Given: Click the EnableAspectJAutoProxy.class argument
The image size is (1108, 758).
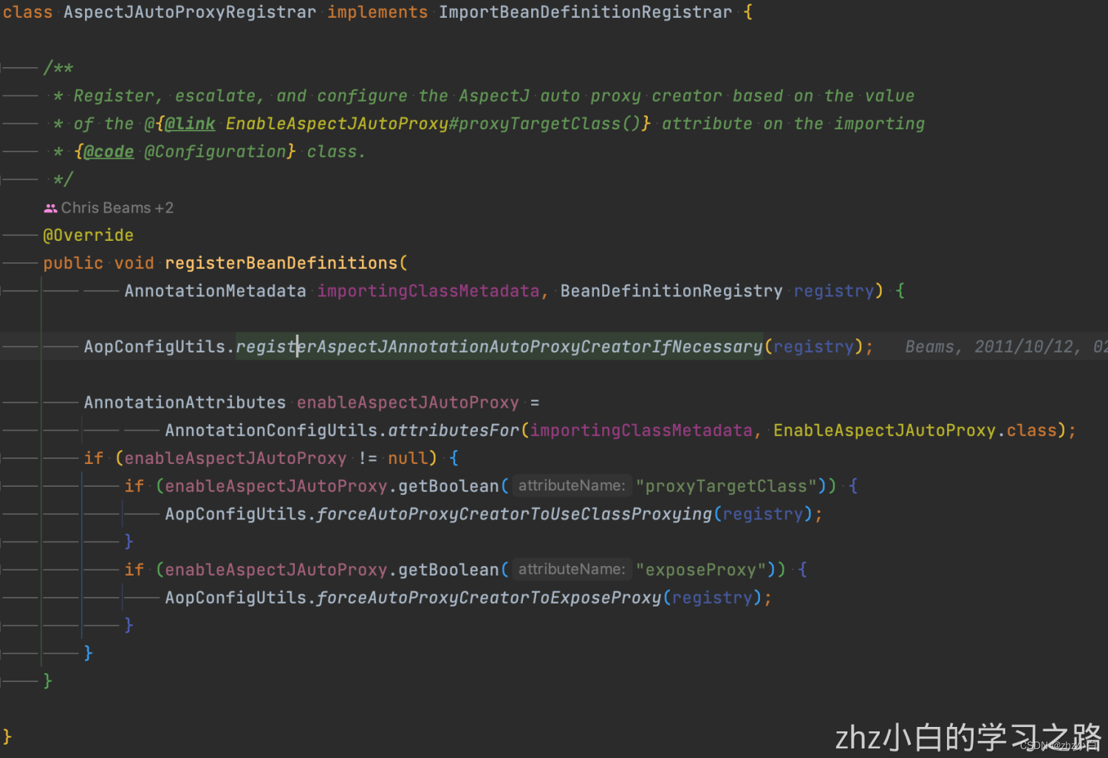Looking at the screenshot, I should (915, 431).
